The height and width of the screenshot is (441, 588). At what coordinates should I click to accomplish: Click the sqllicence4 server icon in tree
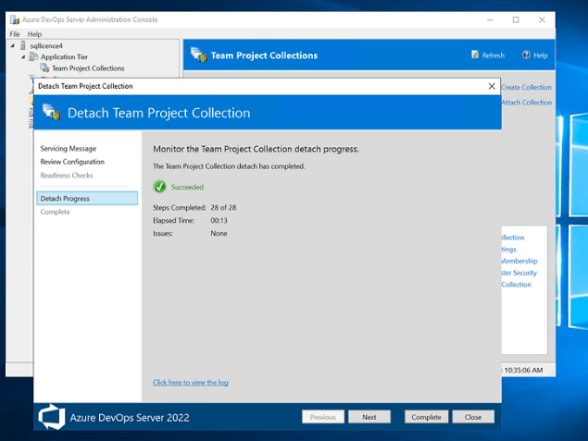pos(23,45)
